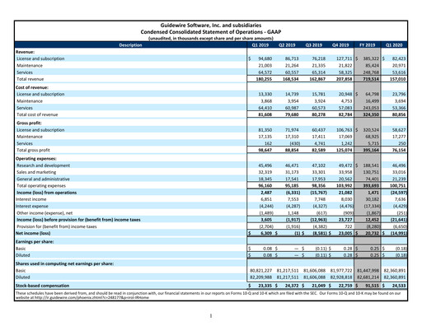Click the Q1 2019 stock-based compensation 23,335
This screenshot has width=422, height=326.
[x=265, y=286]
